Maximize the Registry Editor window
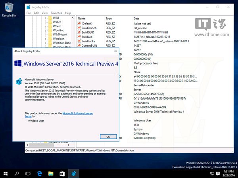 (218, 7)
